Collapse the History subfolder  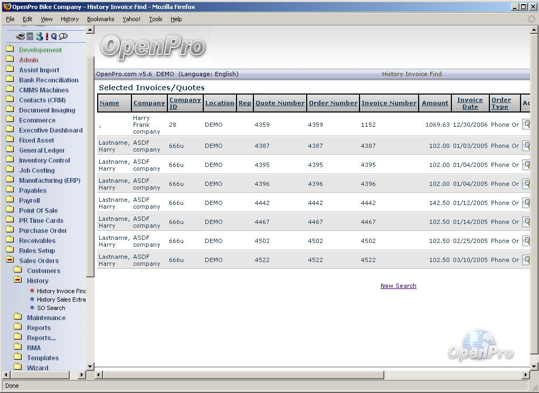coord(18,280)
